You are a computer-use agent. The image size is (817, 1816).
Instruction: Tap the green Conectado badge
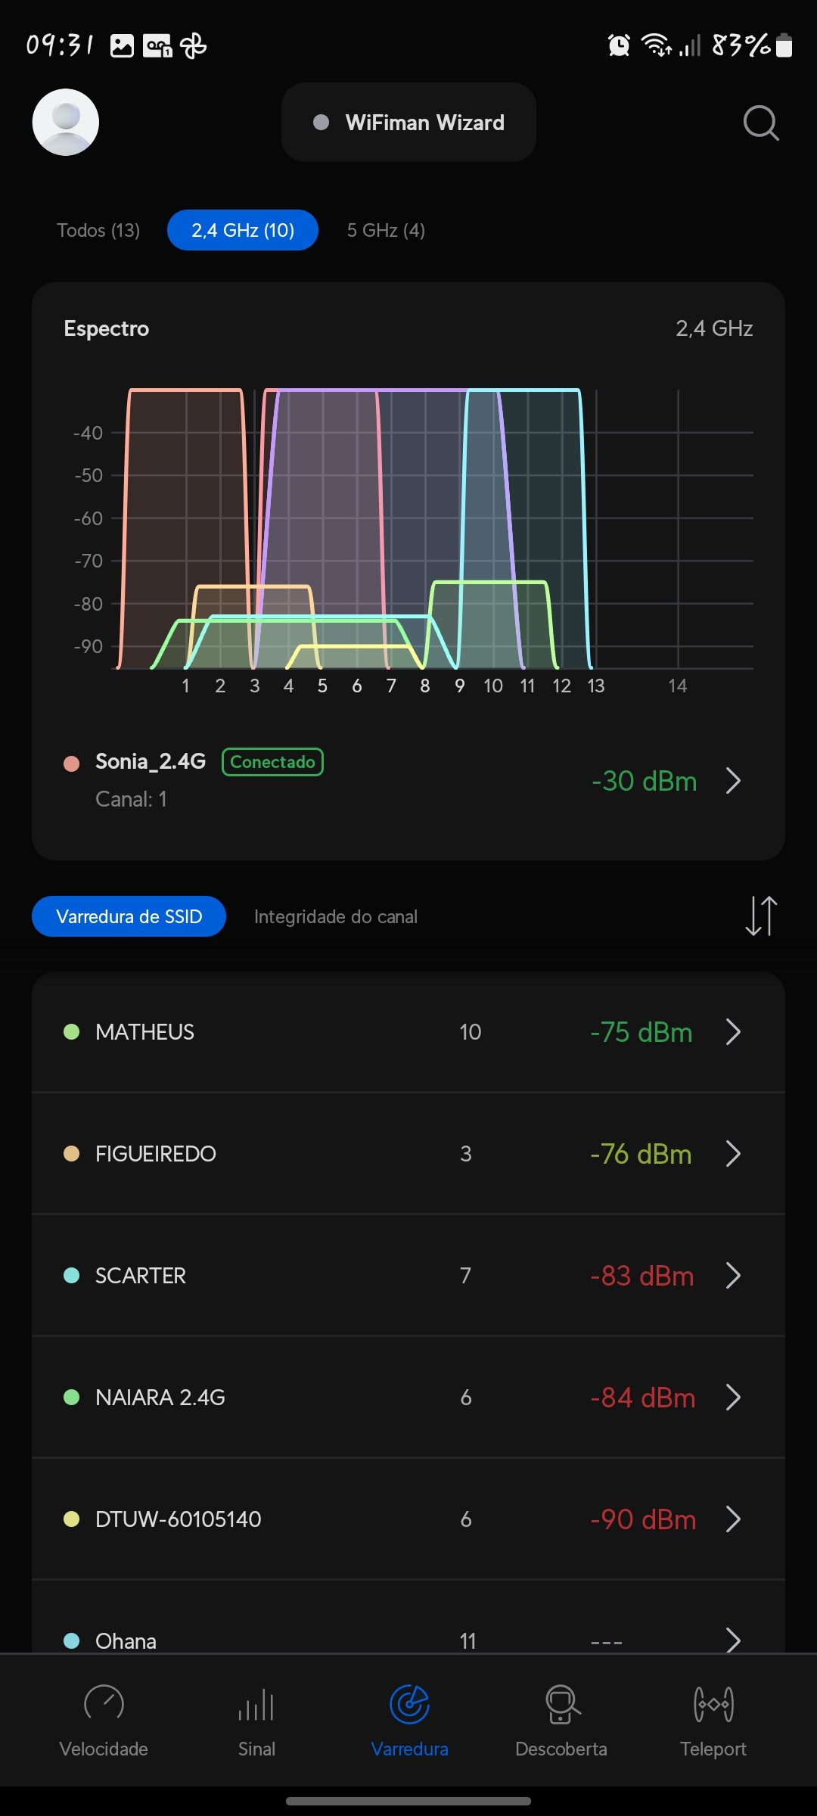pyautogui.click(x=272, y=762)
